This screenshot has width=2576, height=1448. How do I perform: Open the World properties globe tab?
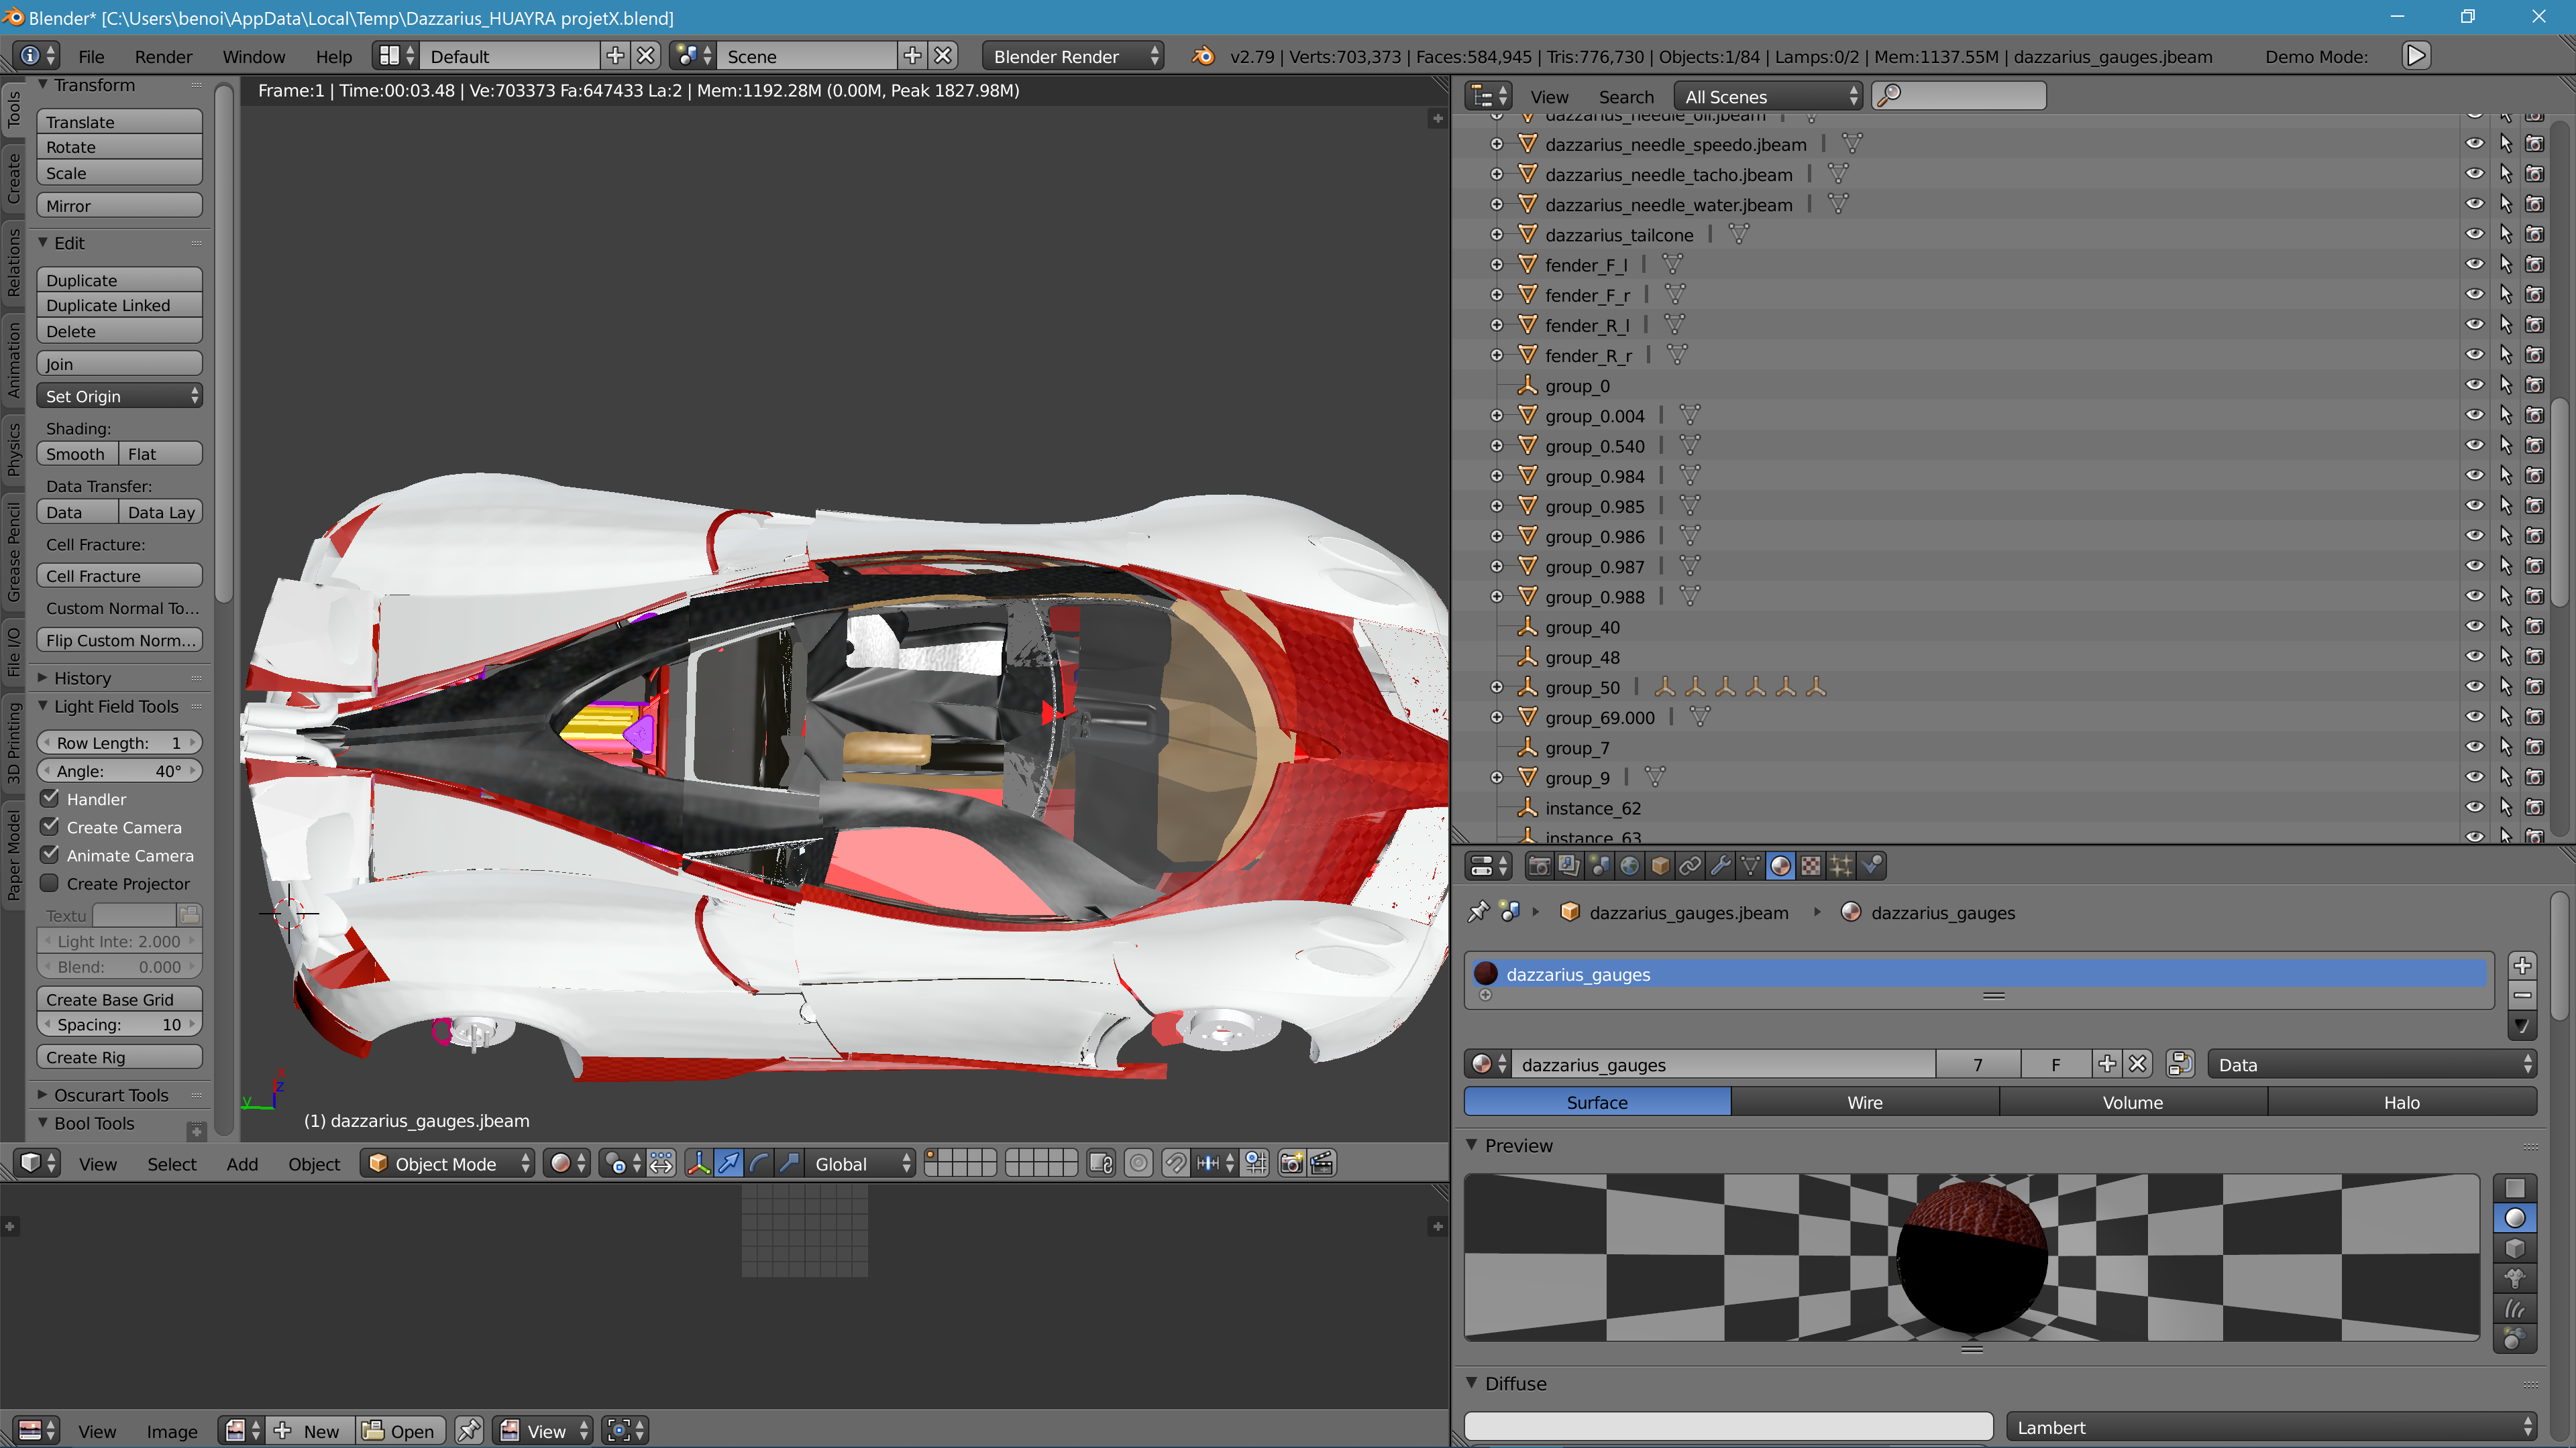tap(1629, 866)
